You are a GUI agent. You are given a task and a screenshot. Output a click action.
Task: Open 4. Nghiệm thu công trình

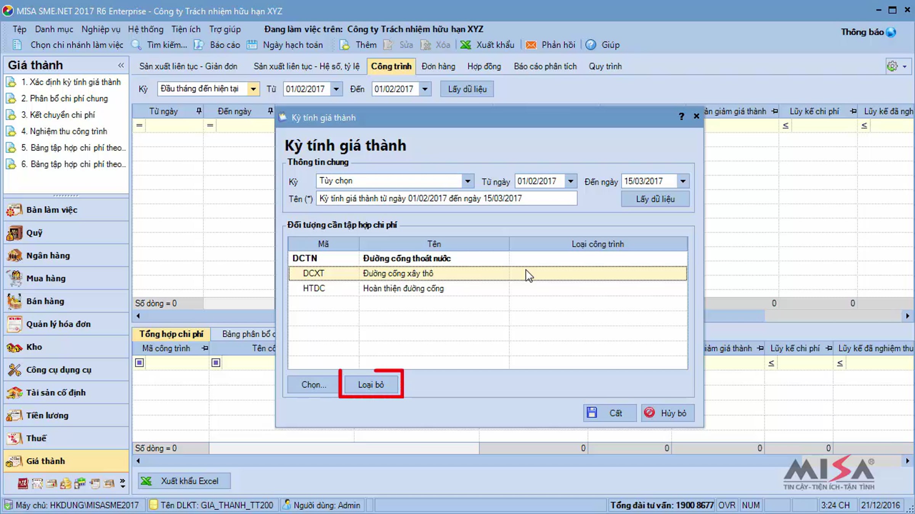tap(64, 131)
